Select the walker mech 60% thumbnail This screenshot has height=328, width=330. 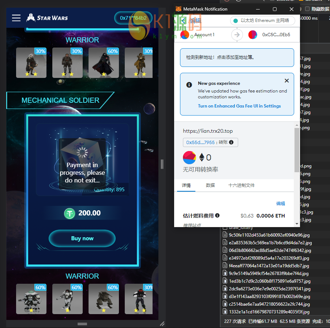[104, 299]
